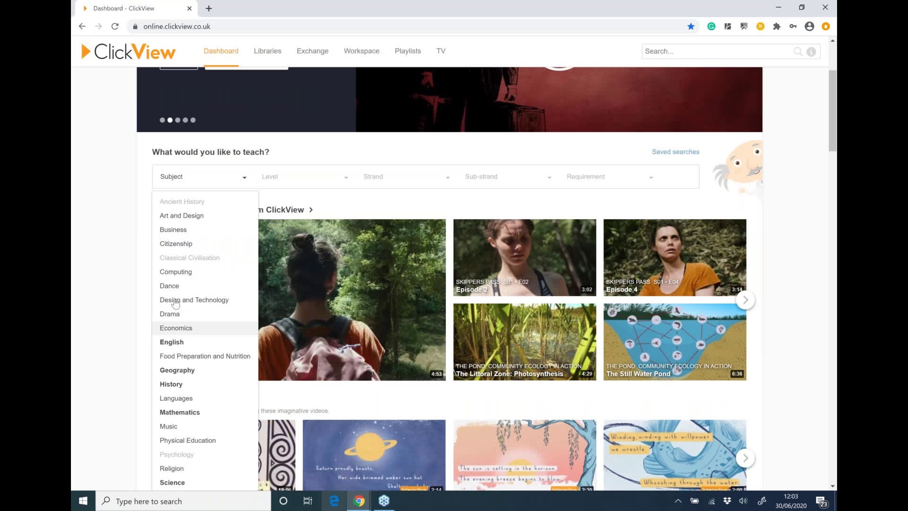The width and height of the screenshot is (908, 511).
Task: Expand the Requirement dropdown
Action: click(610, 176)
